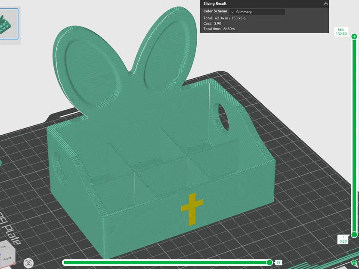
Task: Click the 38 move count label
Action: [x=279, y=263]
